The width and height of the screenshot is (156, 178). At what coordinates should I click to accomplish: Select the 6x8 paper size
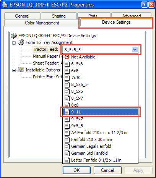point(100,71)
